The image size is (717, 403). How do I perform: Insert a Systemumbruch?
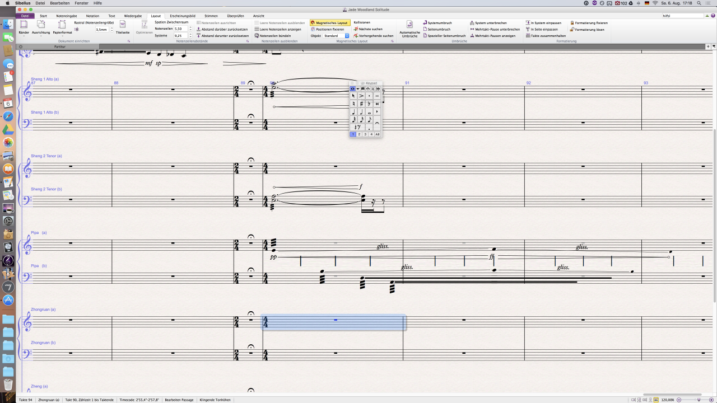click(437, 23)
